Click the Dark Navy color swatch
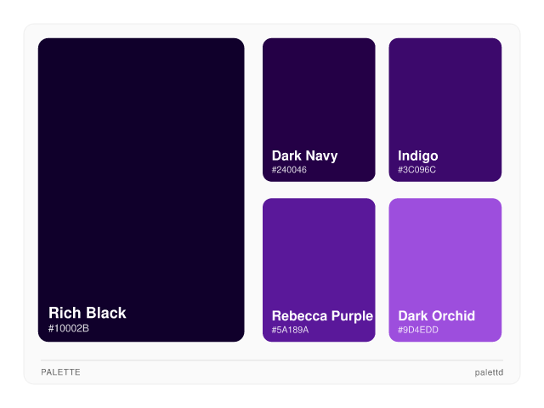Image resolution: width=544 pixels, height=408 pixels. point(319,93)
